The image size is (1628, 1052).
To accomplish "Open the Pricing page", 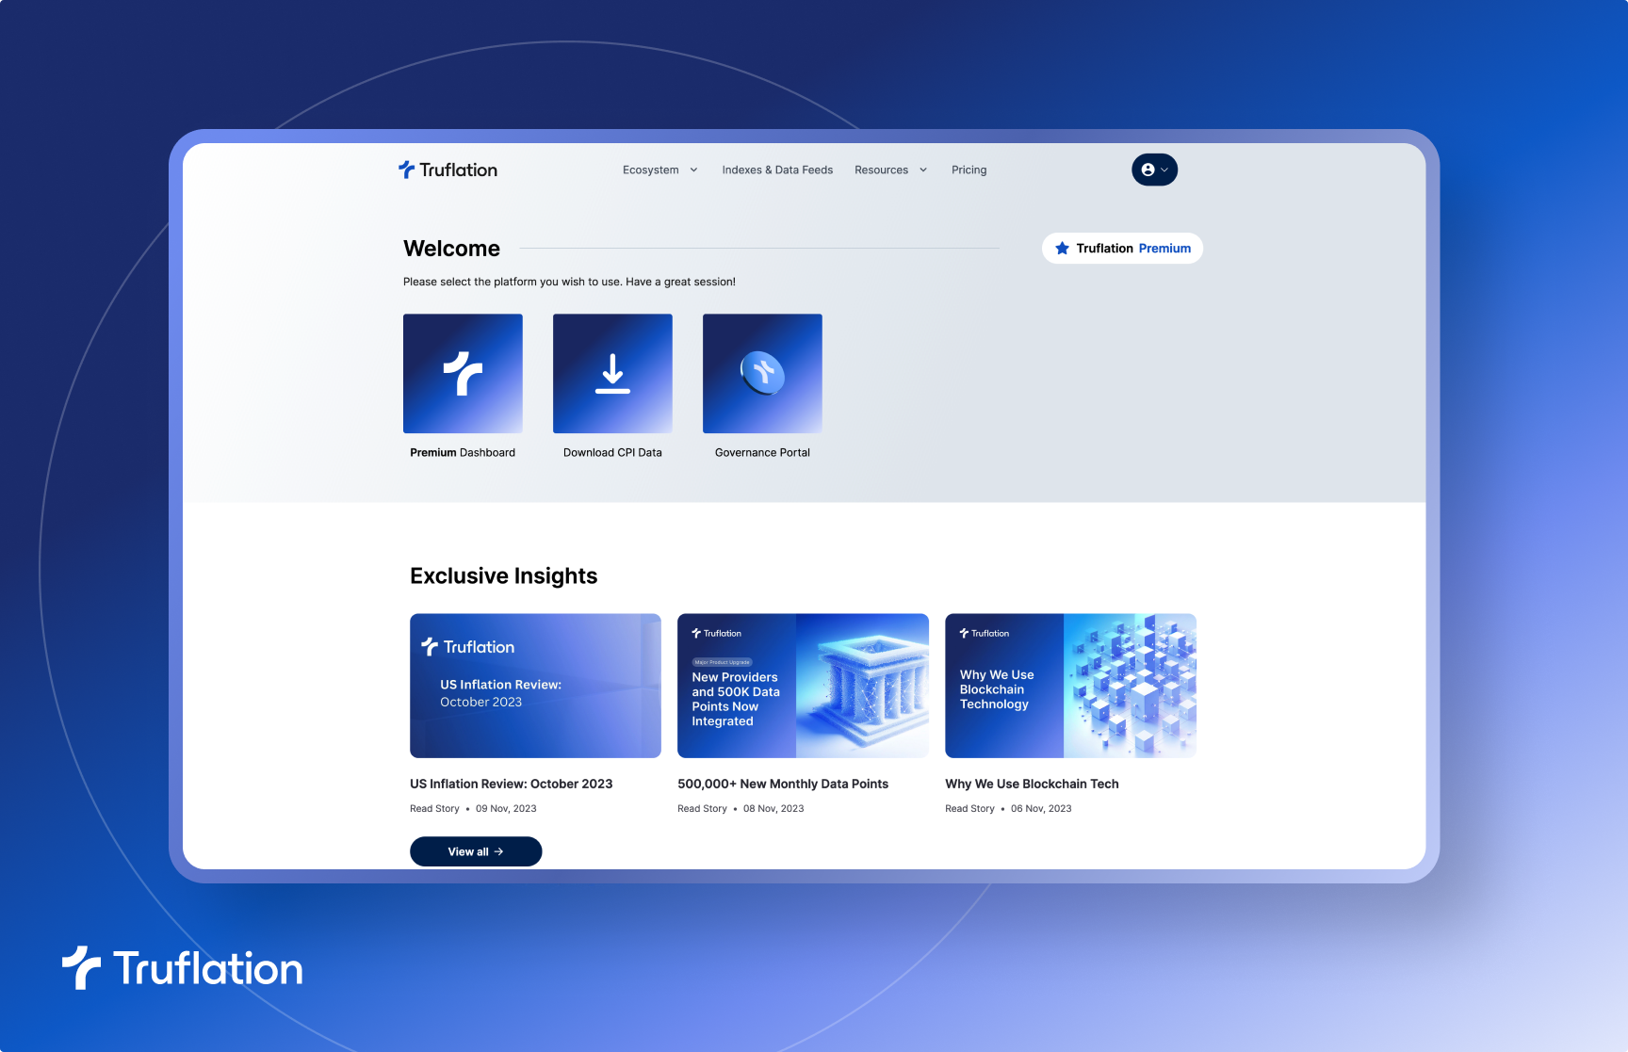I will (x=969, y=170).
